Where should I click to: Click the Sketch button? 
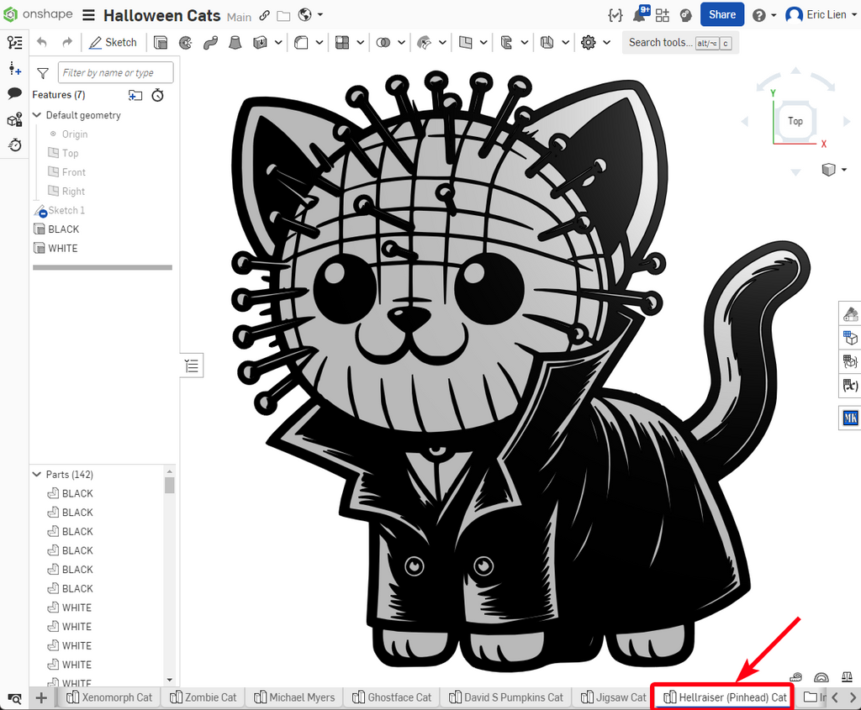tap(113, 42)
